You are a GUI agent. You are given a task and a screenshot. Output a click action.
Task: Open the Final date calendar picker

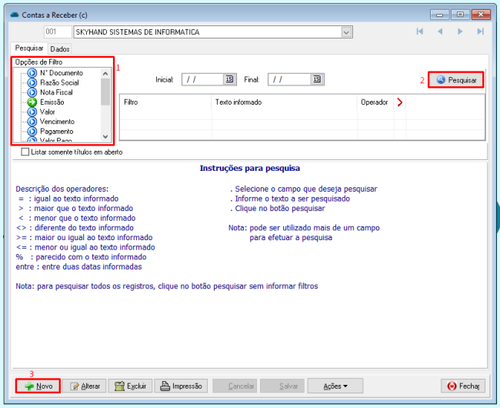click(x=316, y=79)
